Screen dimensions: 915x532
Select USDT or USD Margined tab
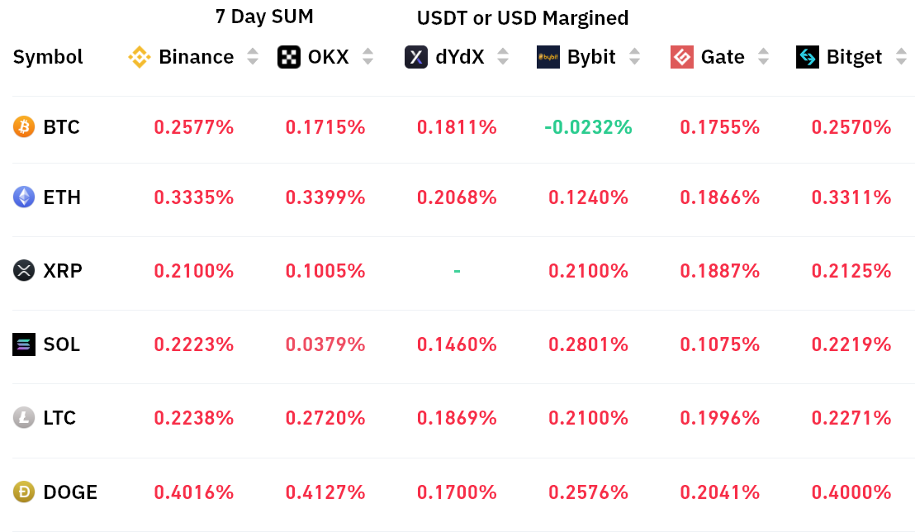pos(523,17)
